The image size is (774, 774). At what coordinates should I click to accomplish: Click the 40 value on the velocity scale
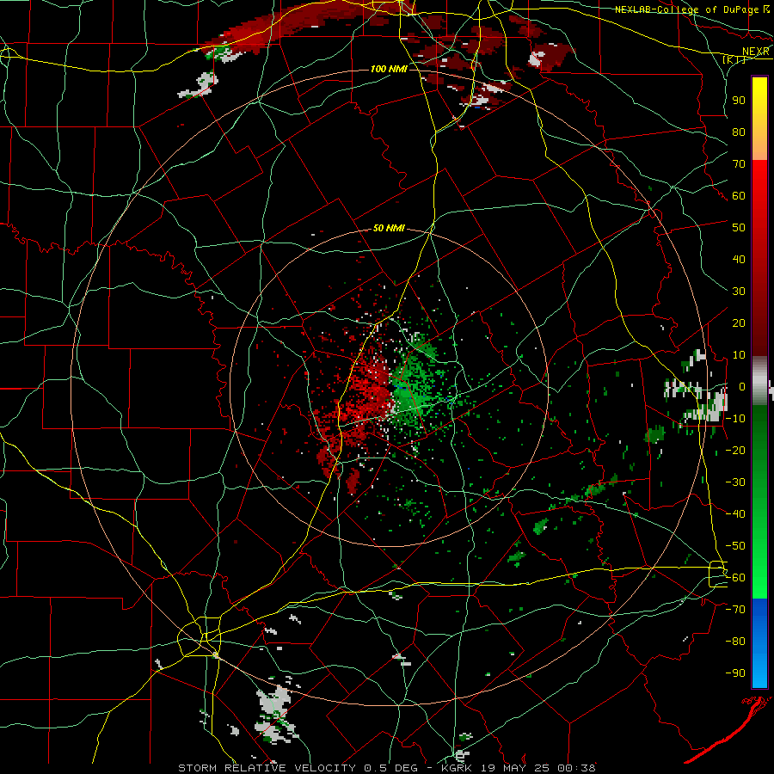[x=739, y=259]
